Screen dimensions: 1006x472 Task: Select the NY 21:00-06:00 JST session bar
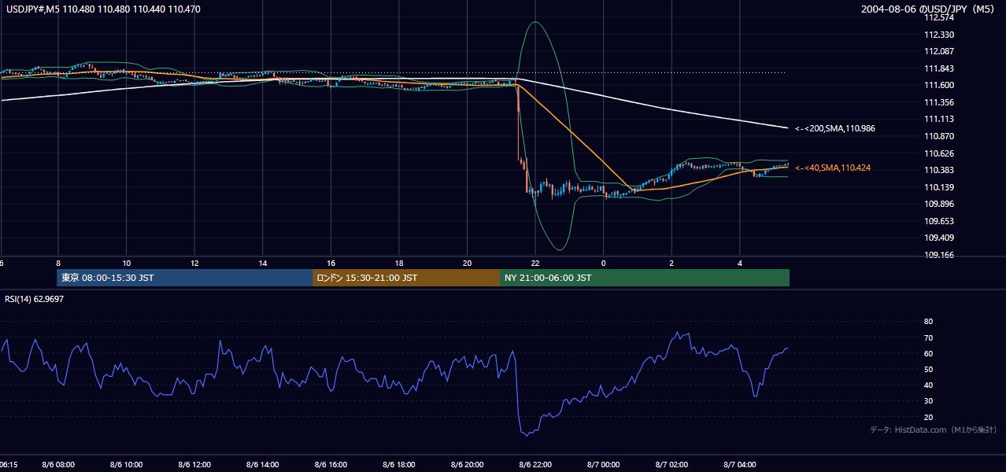[645, 278]
